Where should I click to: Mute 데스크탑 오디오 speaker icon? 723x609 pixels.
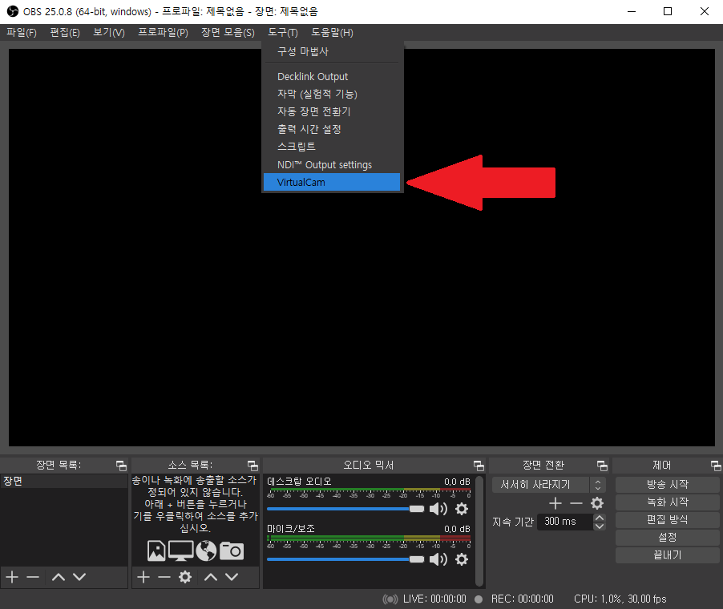tap(438, 509)
